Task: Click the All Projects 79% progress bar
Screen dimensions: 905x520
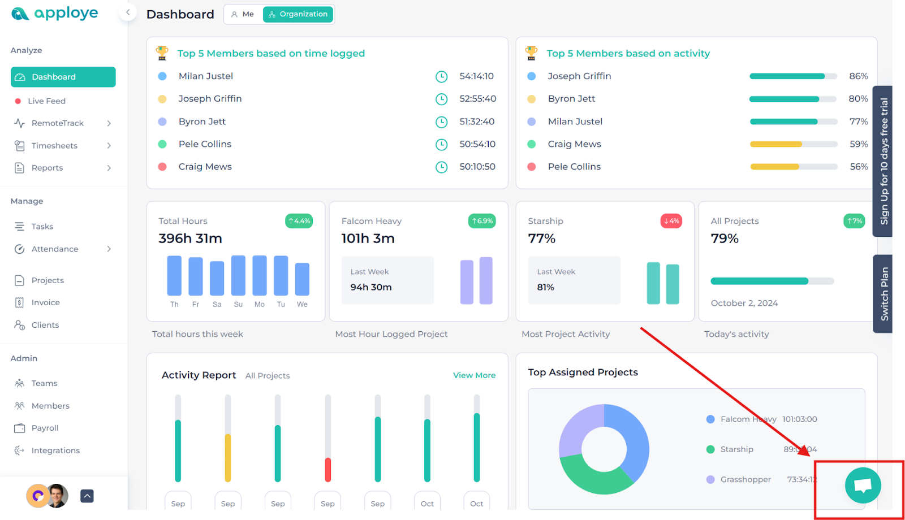Action: (x=772, y=281)
